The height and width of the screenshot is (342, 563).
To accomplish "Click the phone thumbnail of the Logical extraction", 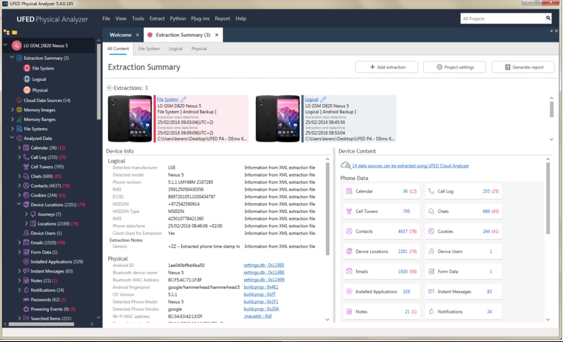I will coord(278,119).
